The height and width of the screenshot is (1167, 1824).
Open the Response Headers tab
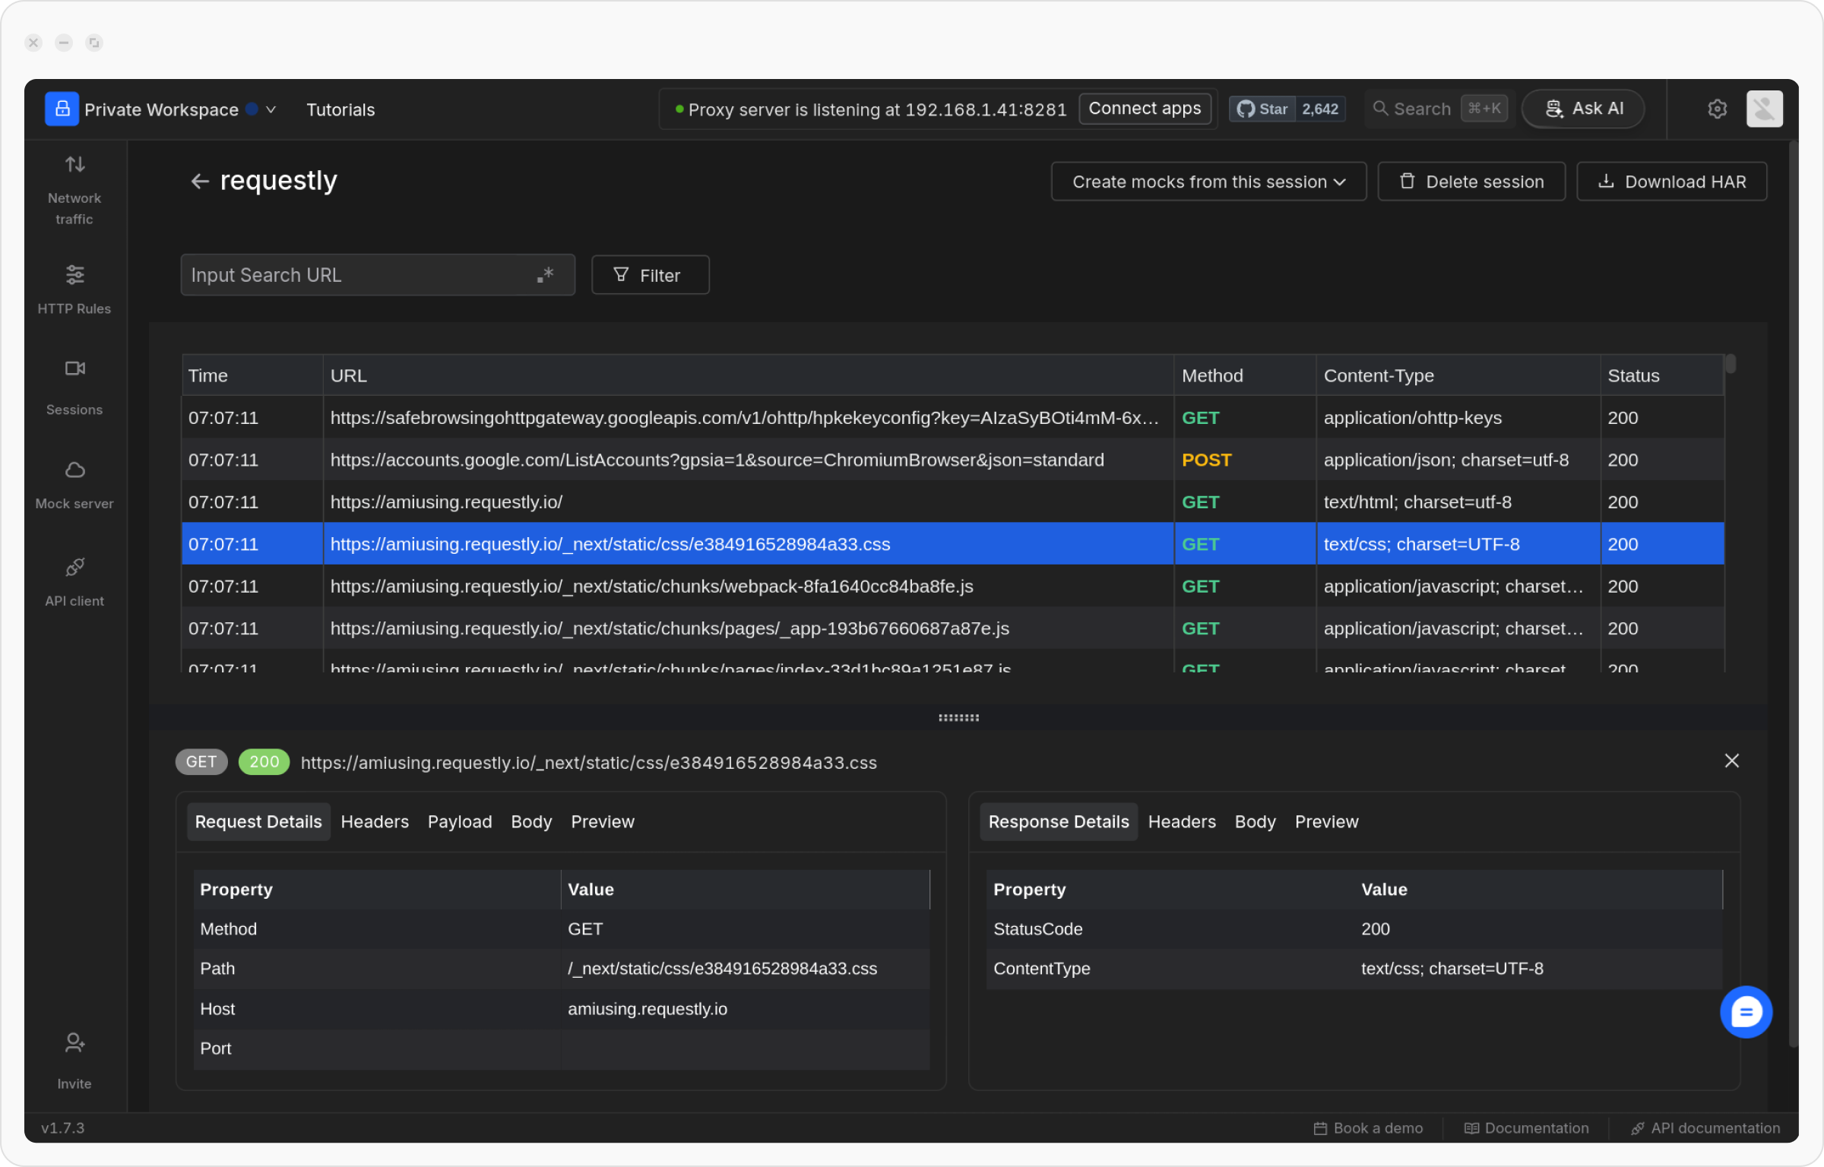click(x=1181, y=821)
